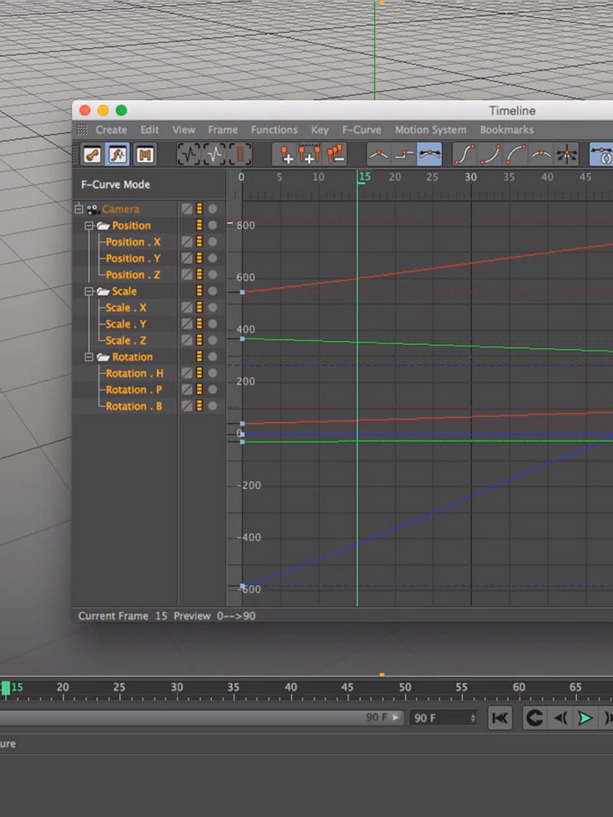Apply S-shaped ease curve icon
Screen dimensions: 613x817
464,154
